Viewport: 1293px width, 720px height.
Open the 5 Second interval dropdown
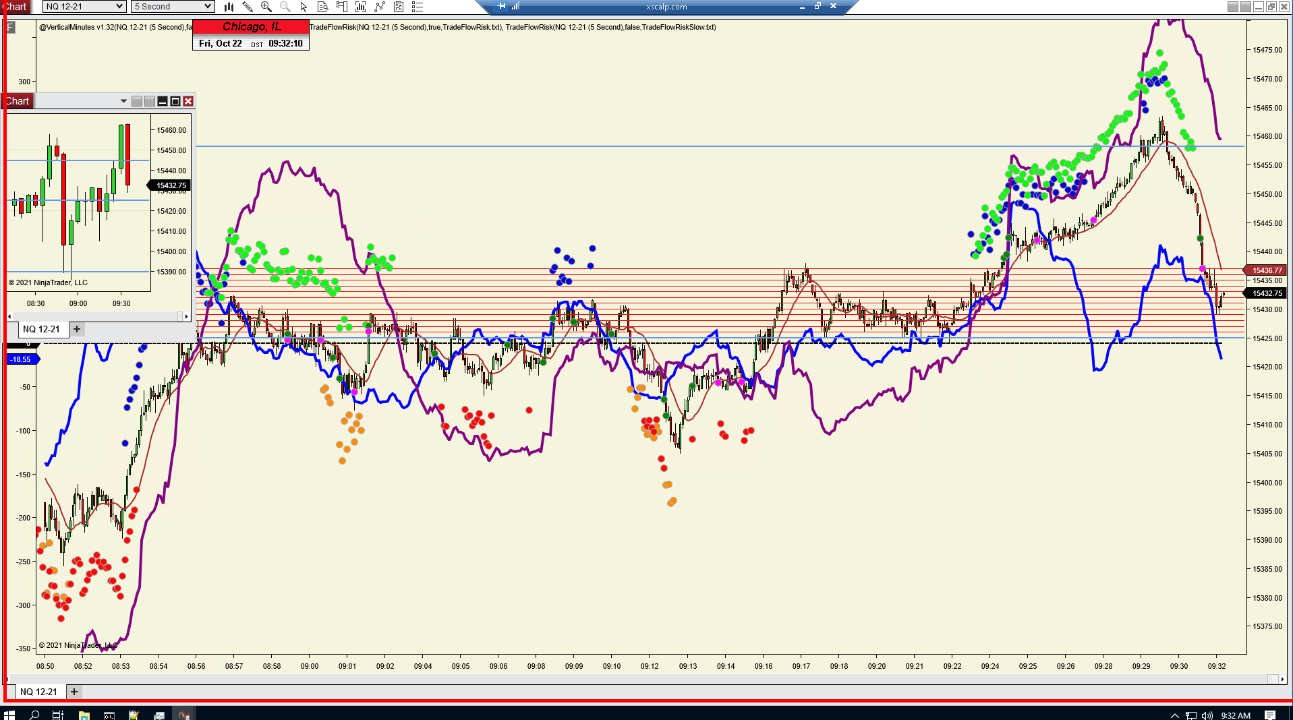[x=173, y=7]
